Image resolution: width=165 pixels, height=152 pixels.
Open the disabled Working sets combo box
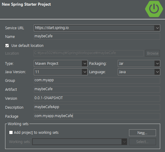pyautogui.click(x=80, y=142)
